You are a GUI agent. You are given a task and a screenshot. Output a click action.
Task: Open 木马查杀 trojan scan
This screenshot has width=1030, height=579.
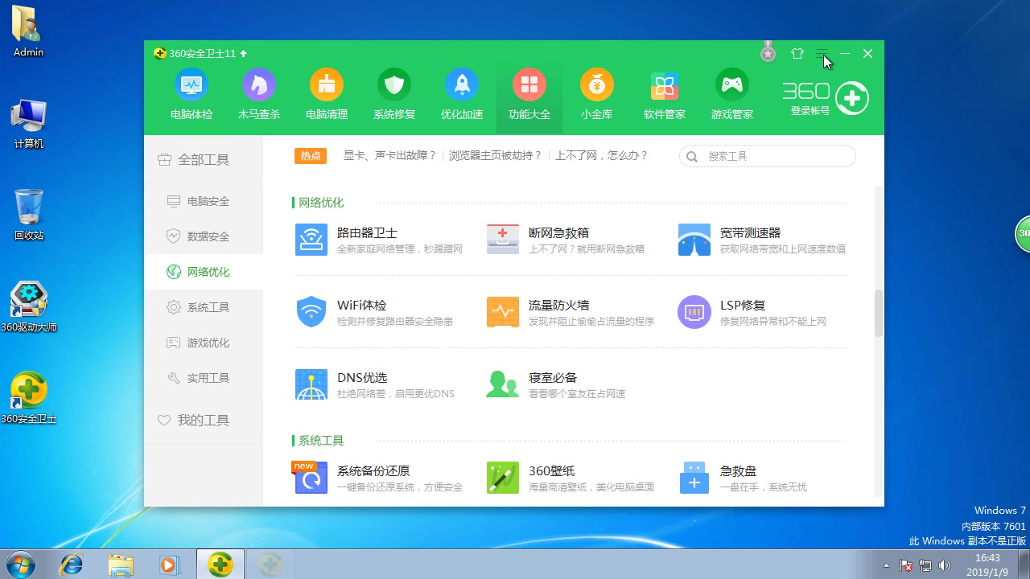point(259,95)
